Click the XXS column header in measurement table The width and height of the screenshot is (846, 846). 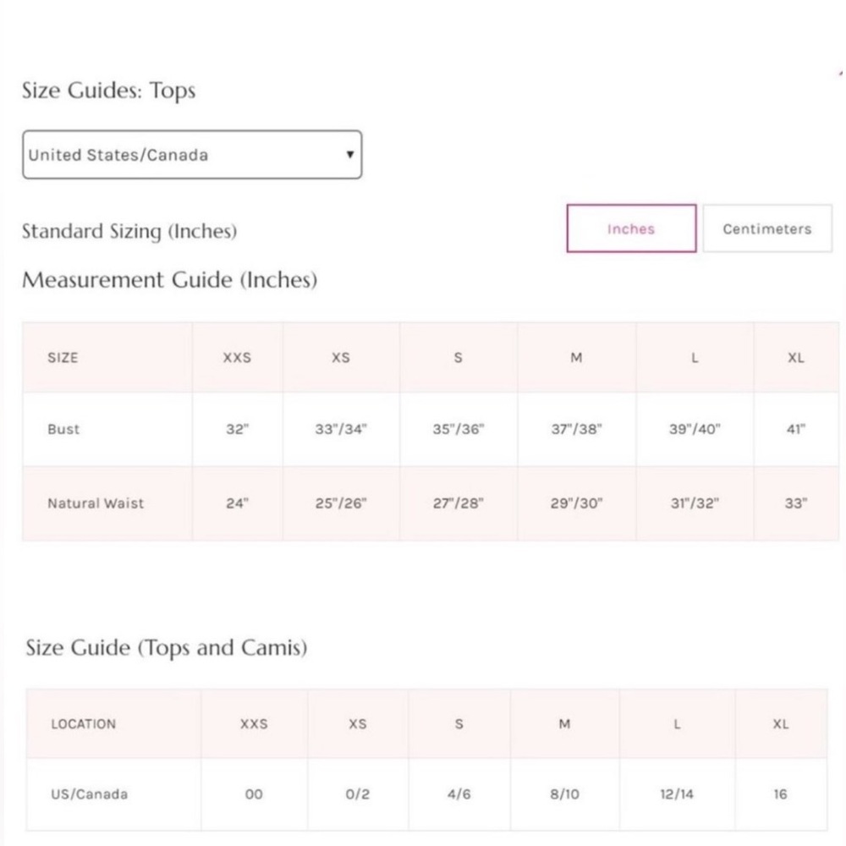point(237,357)
